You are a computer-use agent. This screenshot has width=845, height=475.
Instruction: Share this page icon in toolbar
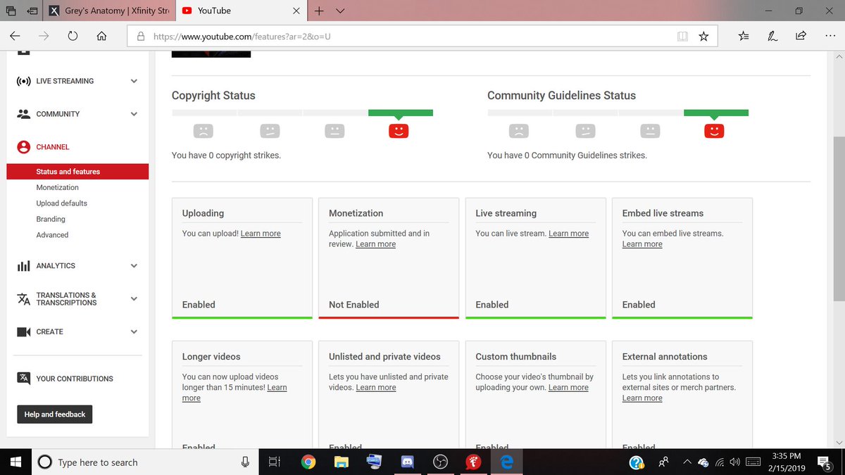click(801, 36)
